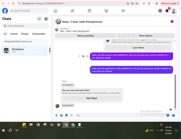Open more actions dots beside first message
The height and width of the screenshot is (139, 181).
[x=79, y=56]
